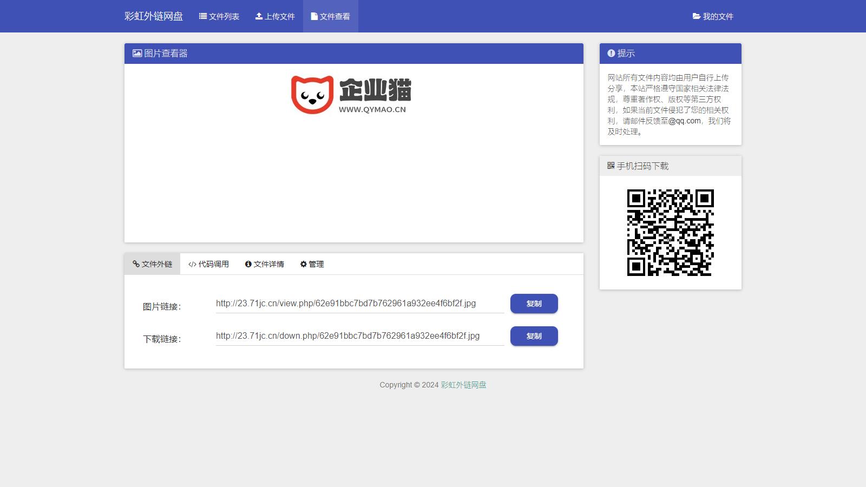Switch to the 代码调用 tab

pyautogui.click(x=208, y=264)
